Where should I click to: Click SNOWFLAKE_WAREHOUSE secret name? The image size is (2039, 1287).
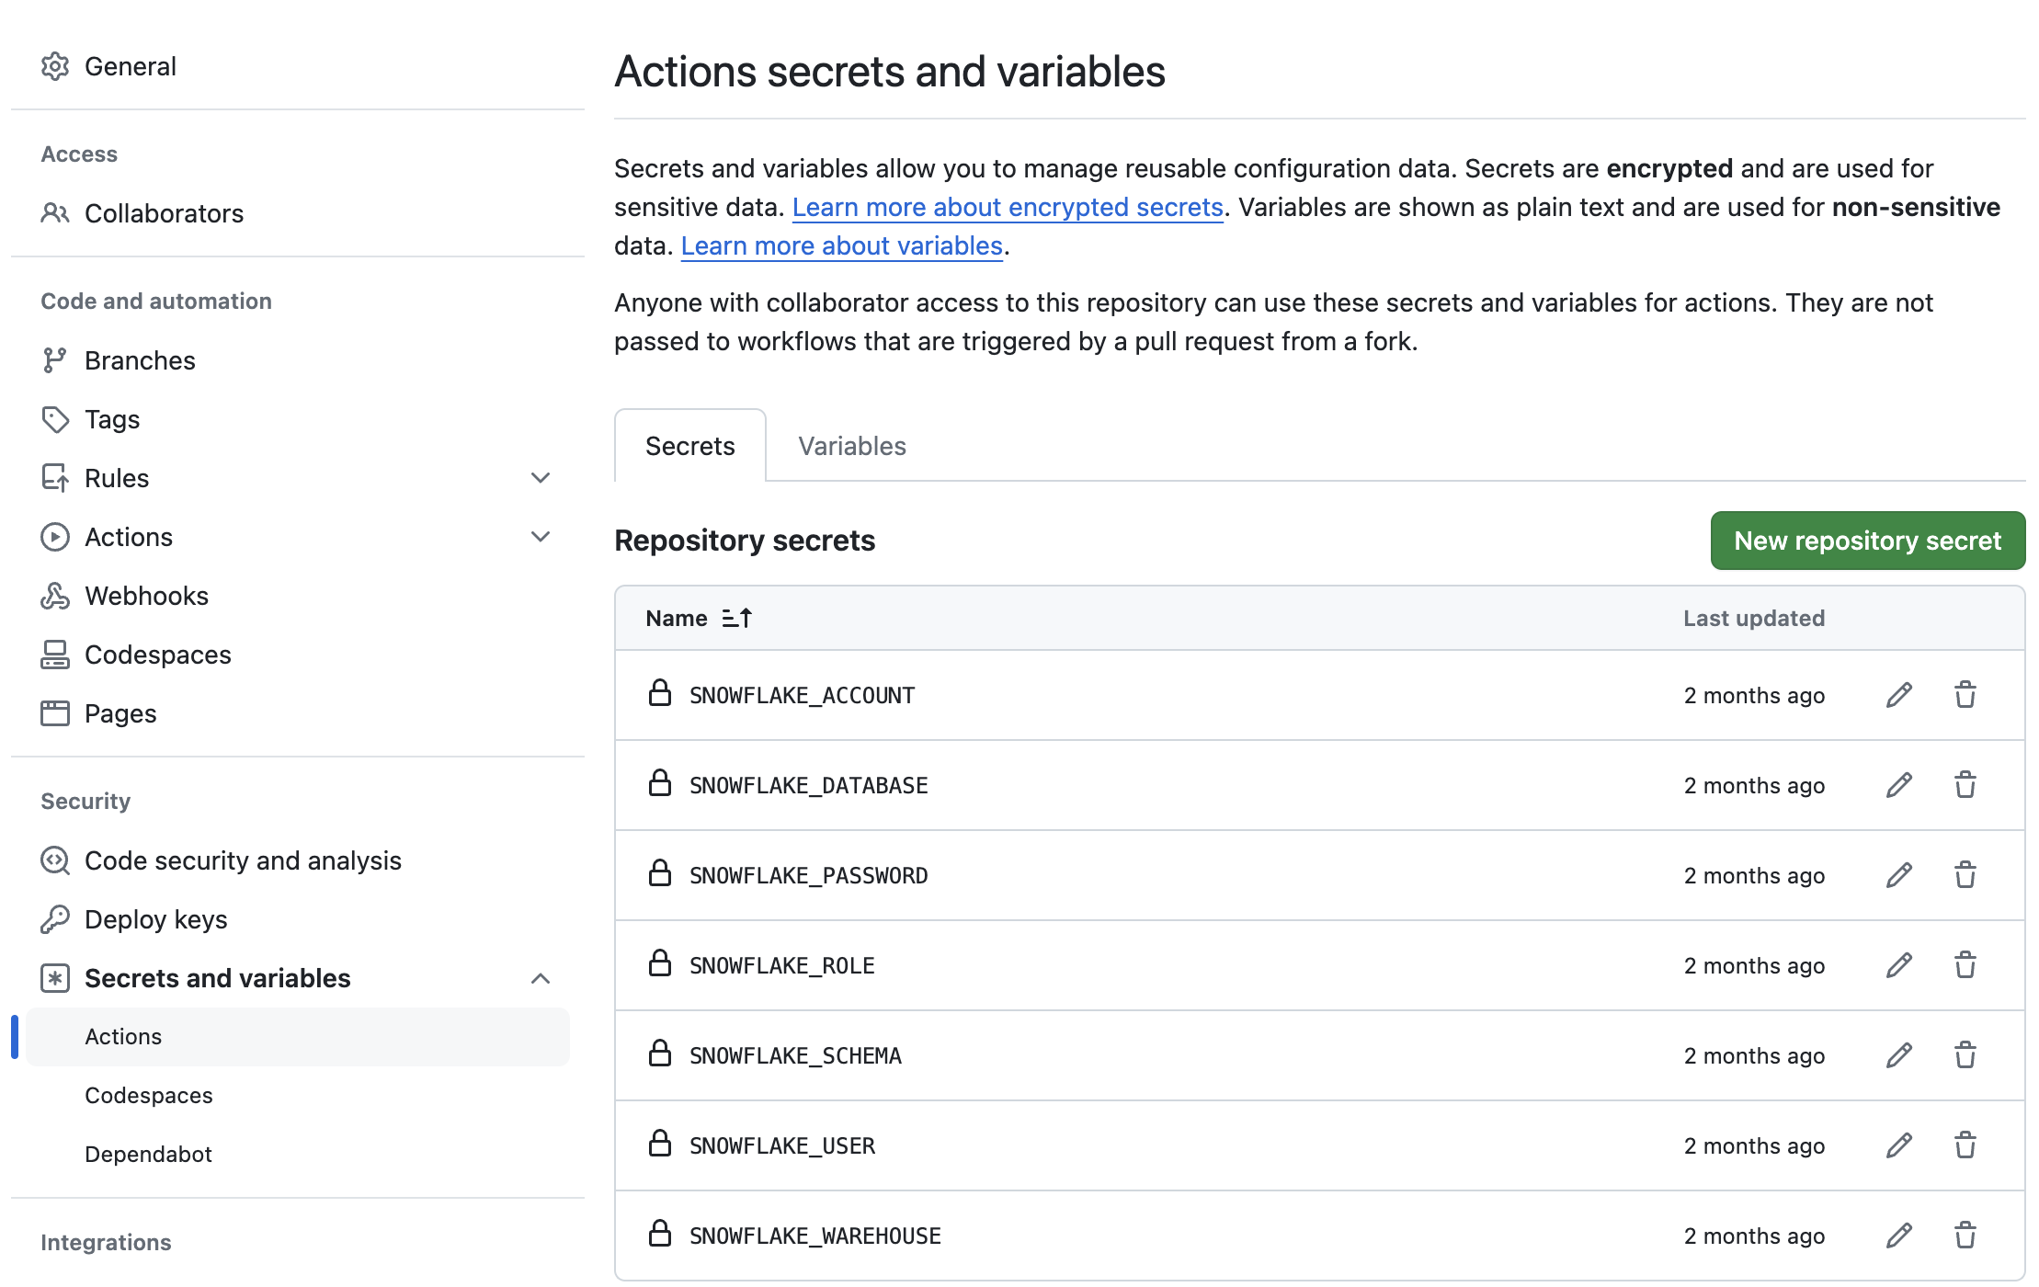(x=815, y=1236)
